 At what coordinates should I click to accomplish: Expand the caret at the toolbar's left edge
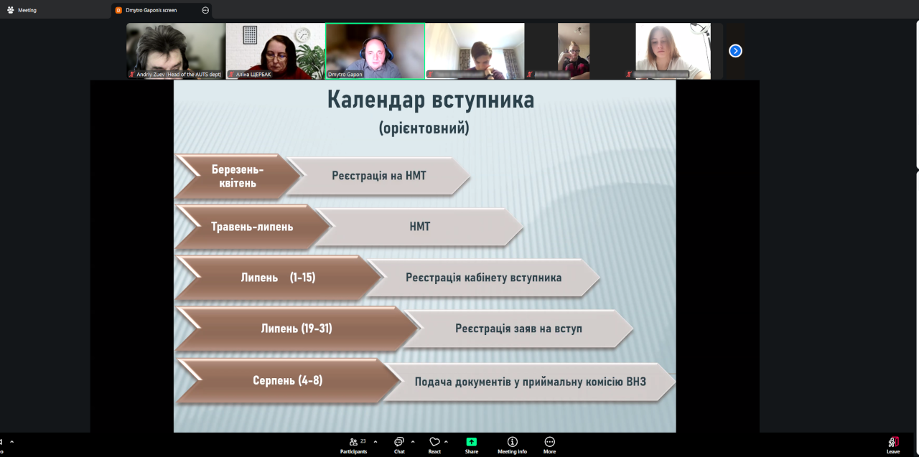(x=11, y=442)
